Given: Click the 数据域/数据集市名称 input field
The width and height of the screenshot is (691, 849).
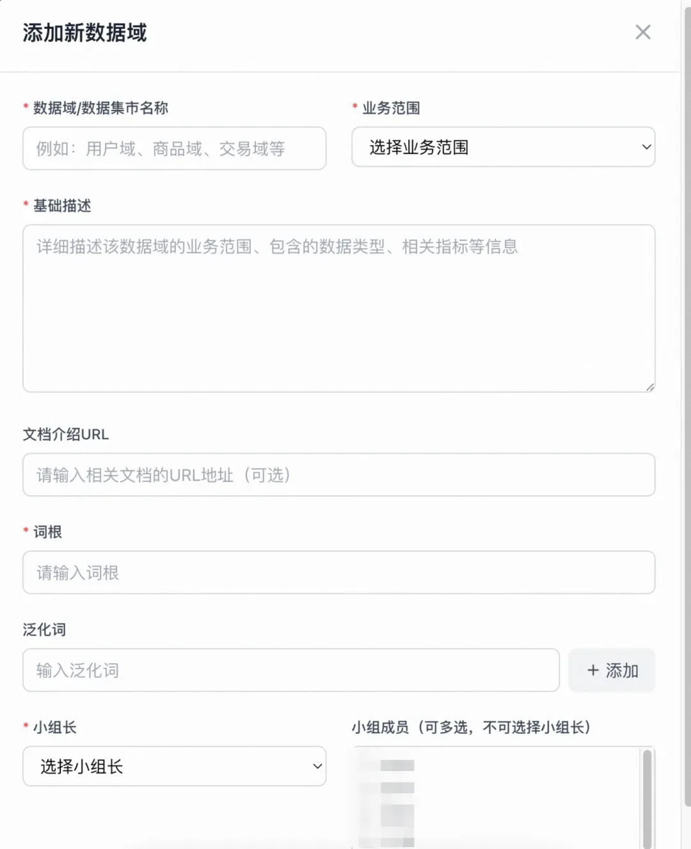Looking at the screenshot, I should [x=174, y=148].
